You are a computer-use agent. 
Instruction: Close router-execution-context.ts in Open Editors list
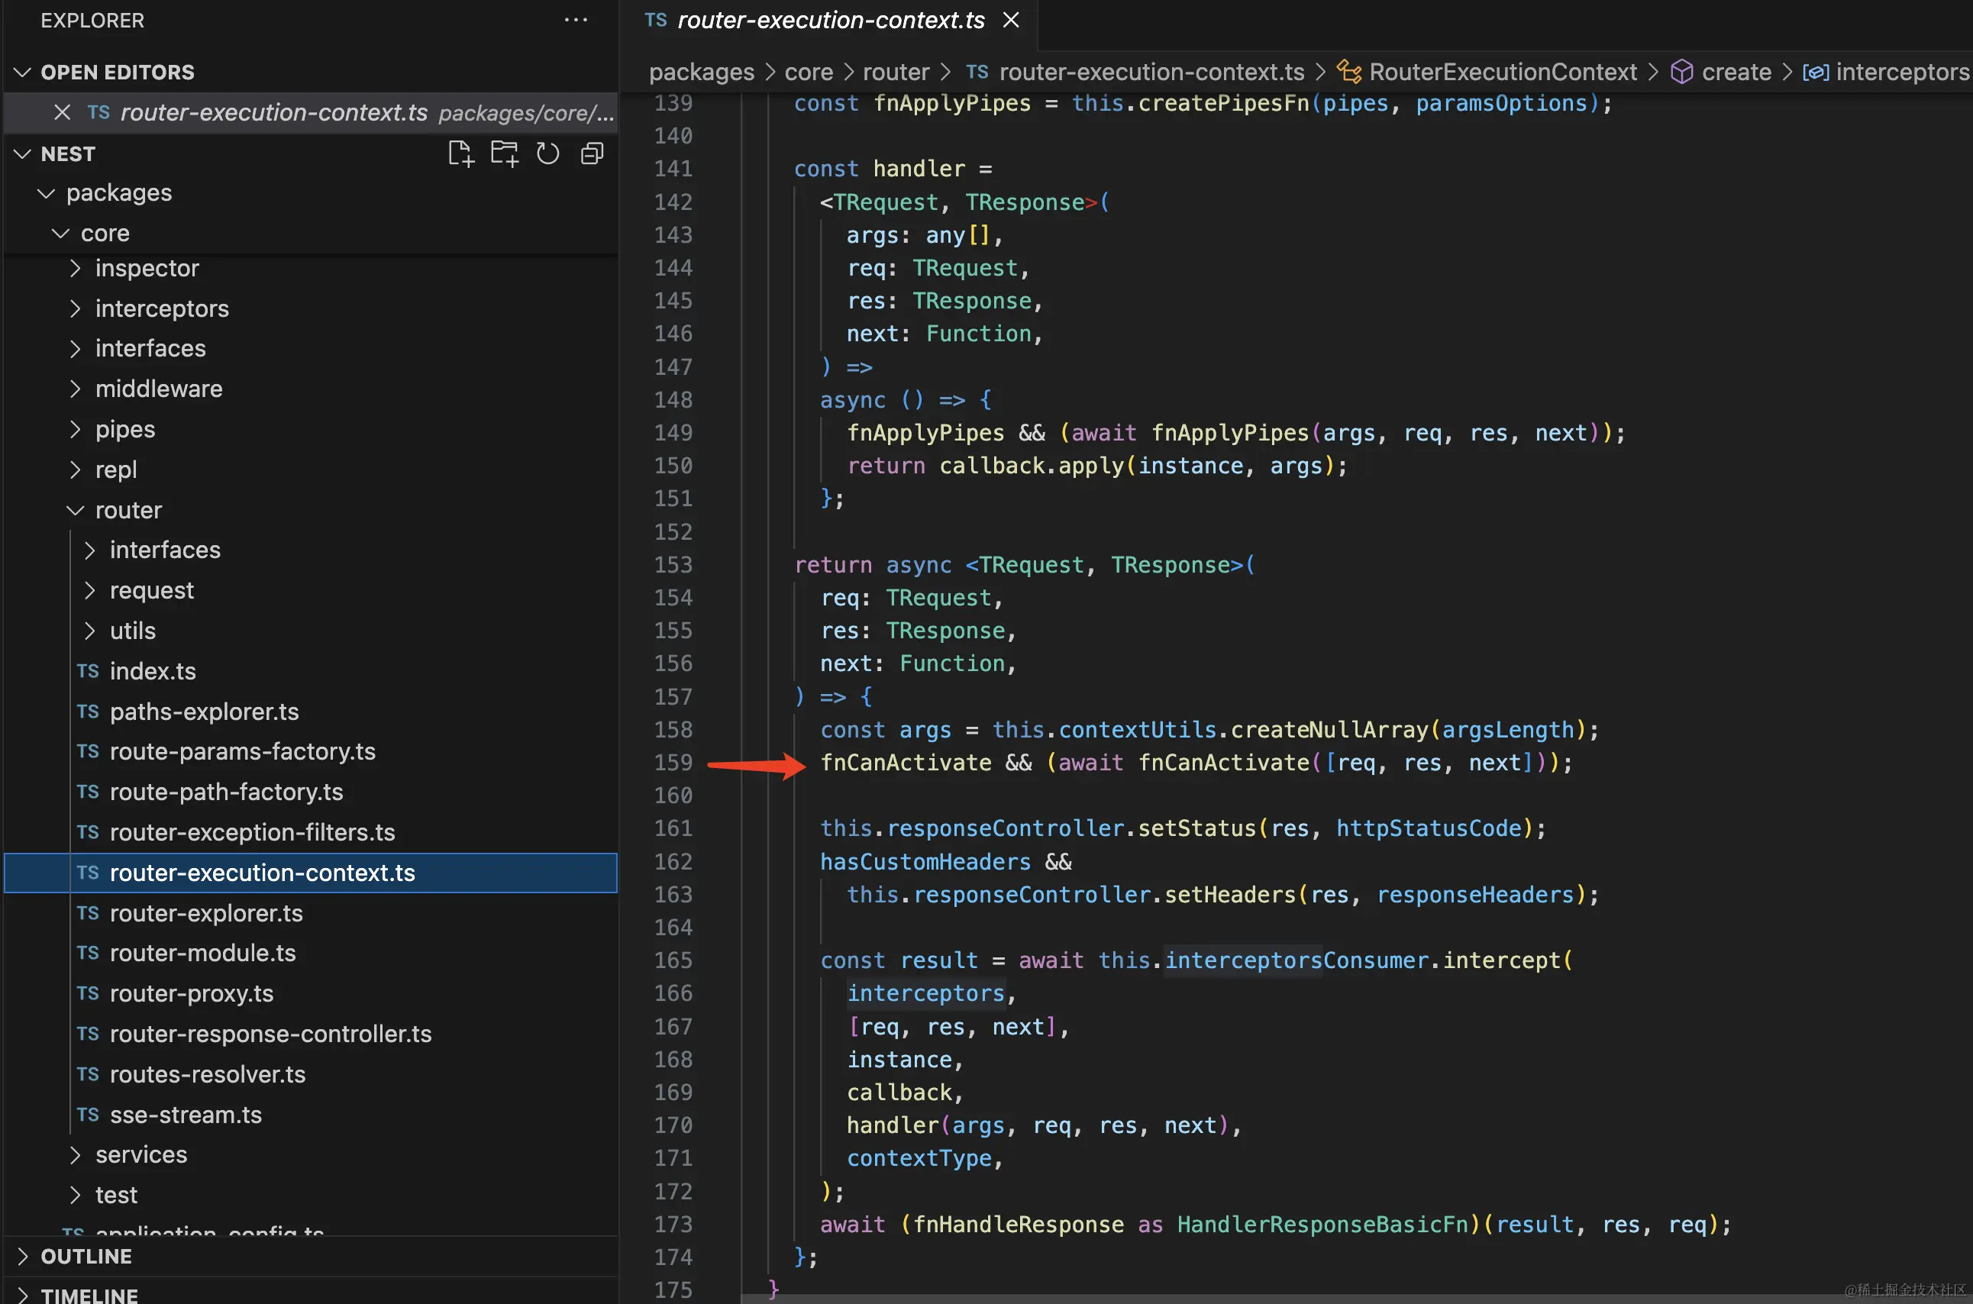[x=63, y=112]
